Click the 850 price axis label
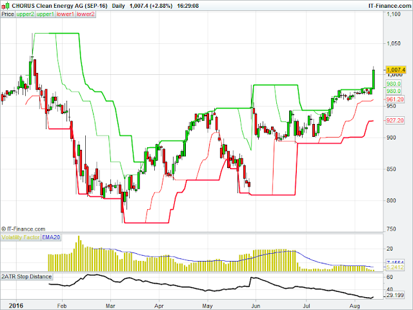 391,169
